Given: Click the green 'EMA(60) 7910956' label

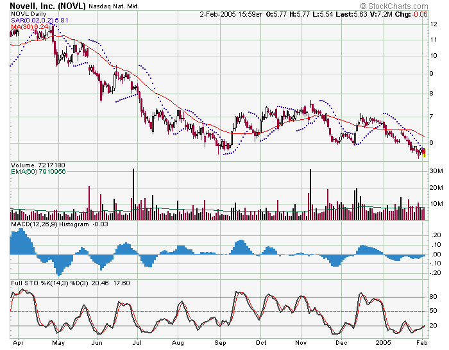Looking at the screenshot, I should 38,171.
